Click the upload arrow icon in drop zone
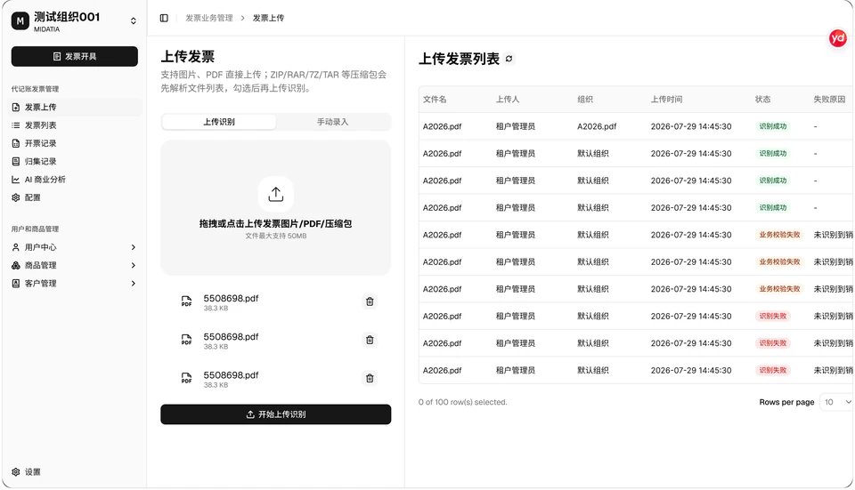This screenshot has height=490, width=855. pyautogui.click(x=276, y=195)
